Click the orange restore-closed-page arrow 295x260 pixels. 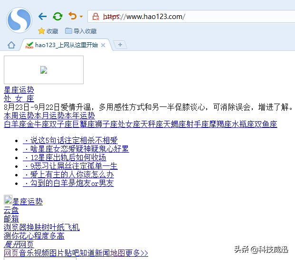pos(73,16)
